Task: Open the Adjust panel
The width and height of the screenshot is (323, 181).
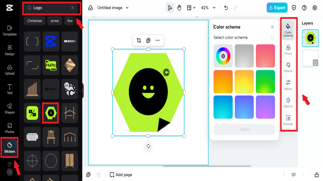Action: 288,85
